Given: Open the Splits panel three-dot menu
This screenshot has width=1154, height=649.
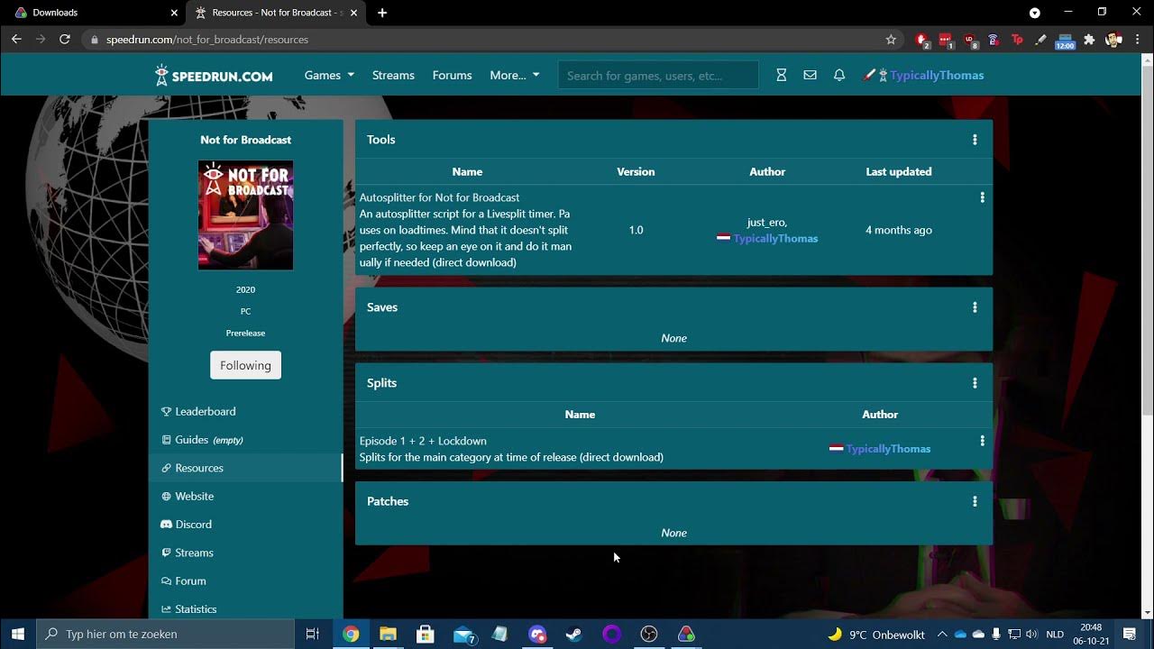Looking at the screenshot, I should tap(975, 383).
